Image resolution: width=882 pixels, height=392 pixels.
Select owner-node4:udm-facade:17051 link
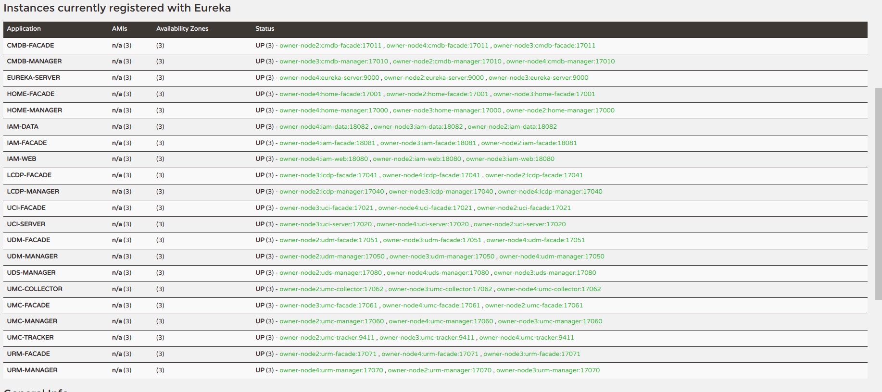tap(536, 240)
